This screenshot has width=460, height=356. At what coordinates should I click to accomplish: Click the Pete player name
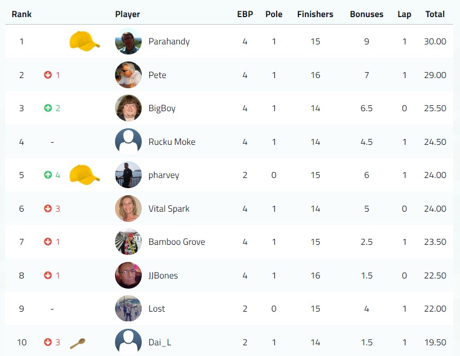coord(157,75)
